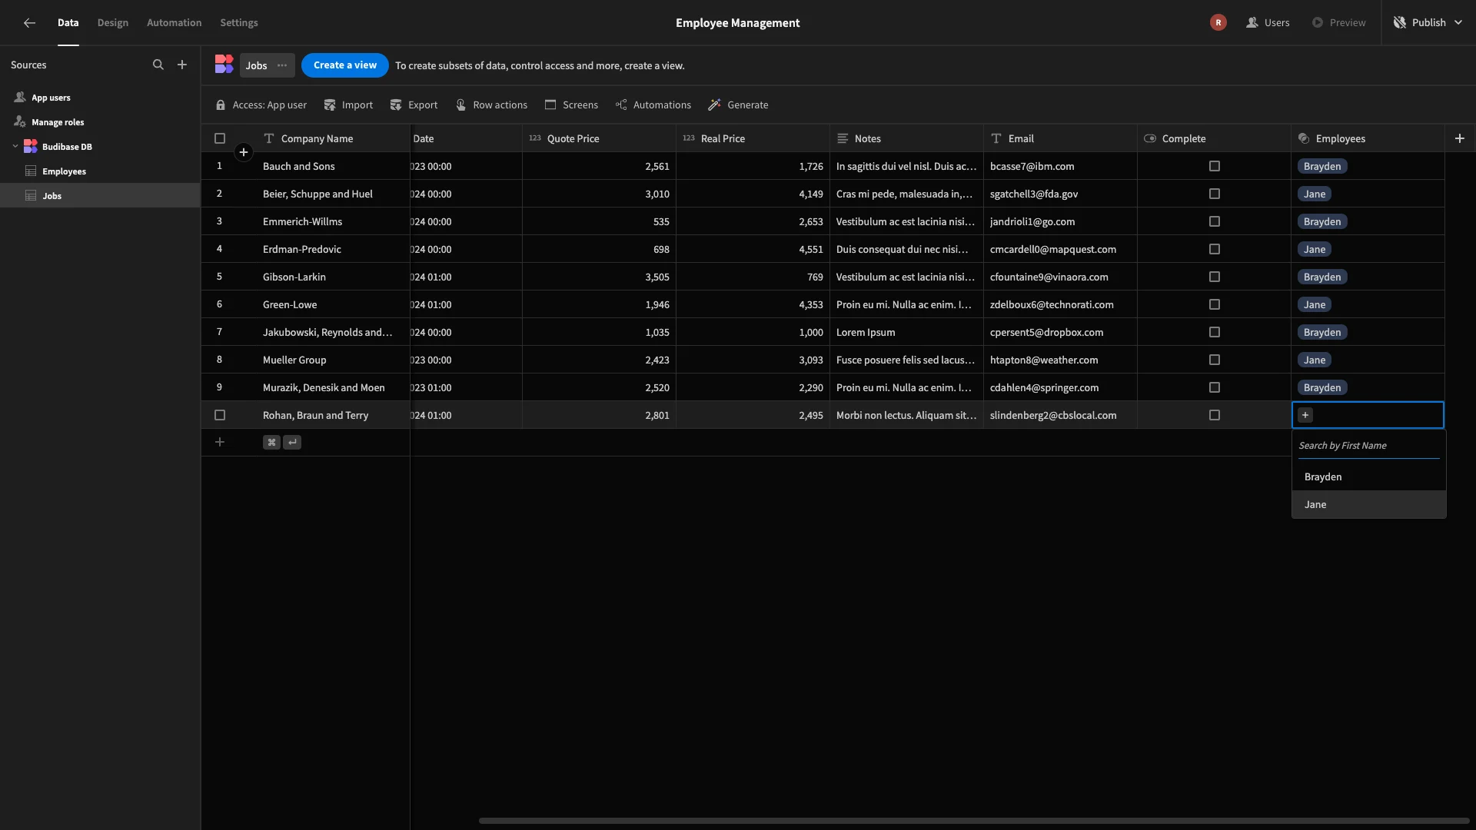
Task: Open the sources search icon
Action: (158, 65)
